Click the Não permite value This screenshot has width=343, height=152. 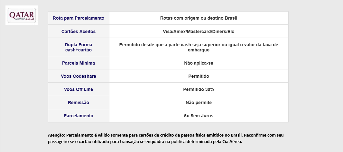coord(199,103)
